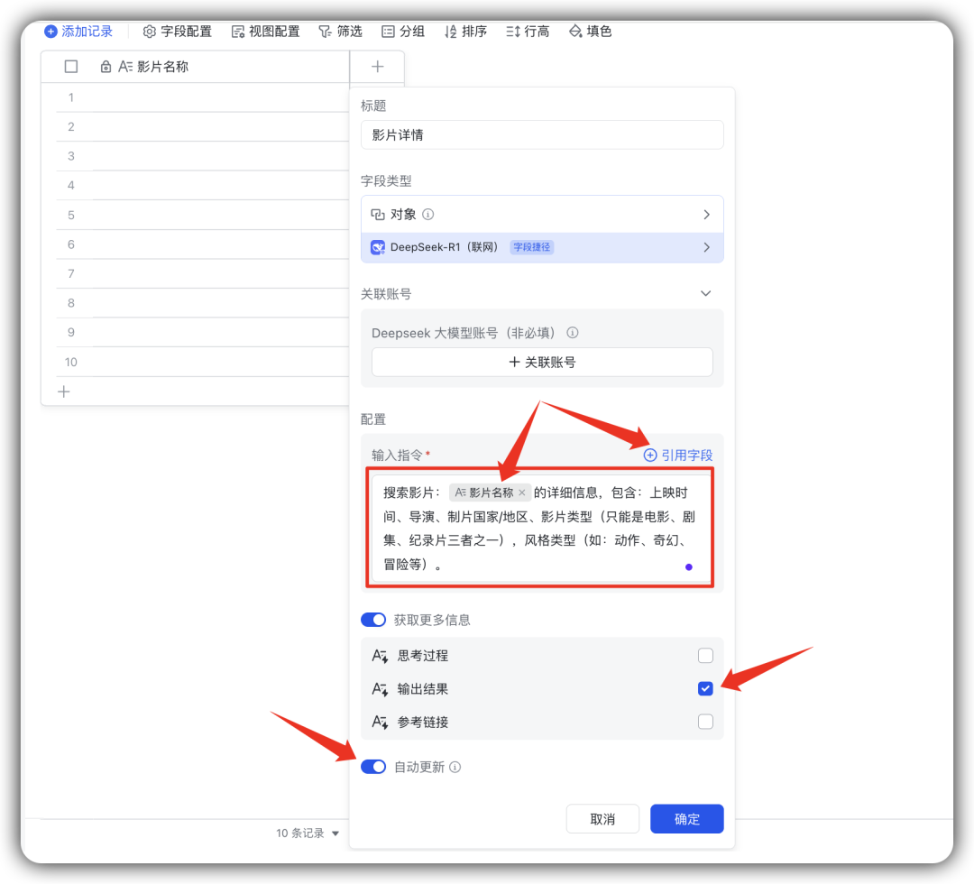The image size is (974, 884).
Task: Click the text-type icon beside 参考链接
Action: point(380,722)
